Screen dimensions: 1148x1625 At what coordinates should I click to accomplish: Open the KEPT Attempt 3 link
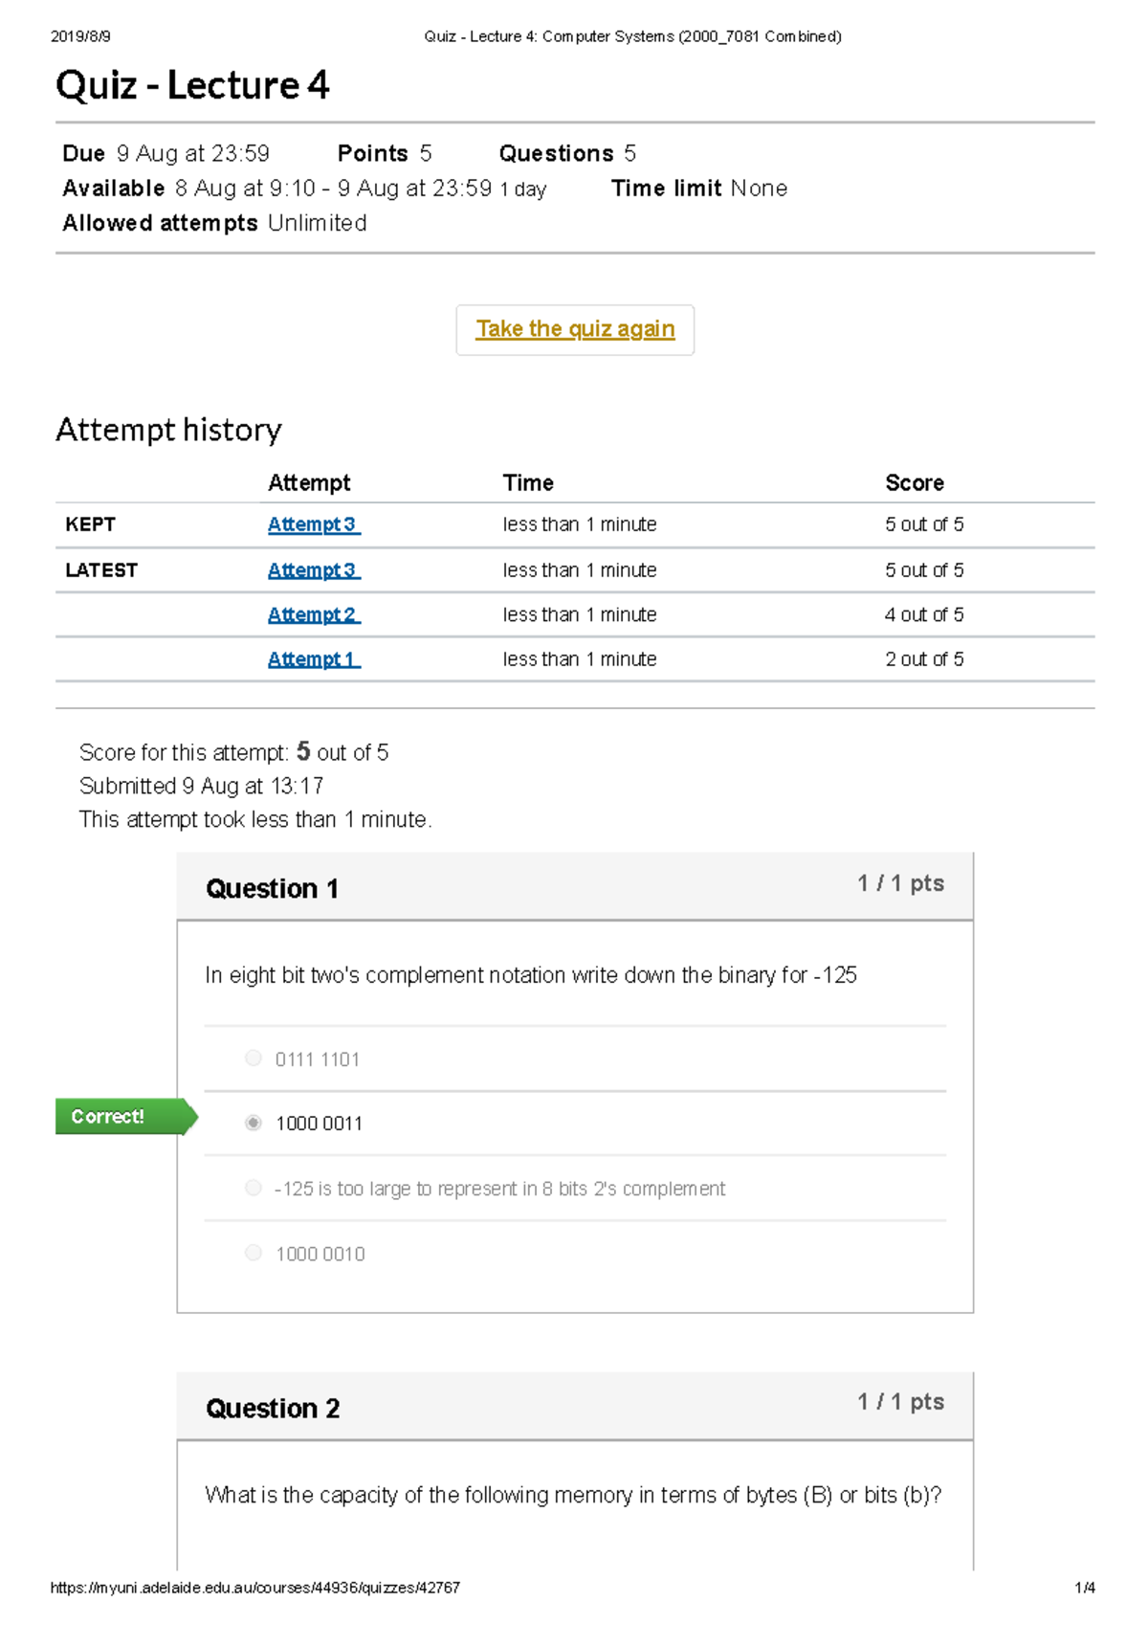(x=314, y=524)
